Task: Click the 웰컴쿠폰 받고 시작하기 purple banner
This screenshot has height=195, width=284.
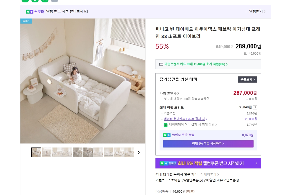Action: (x=208, y=163)
